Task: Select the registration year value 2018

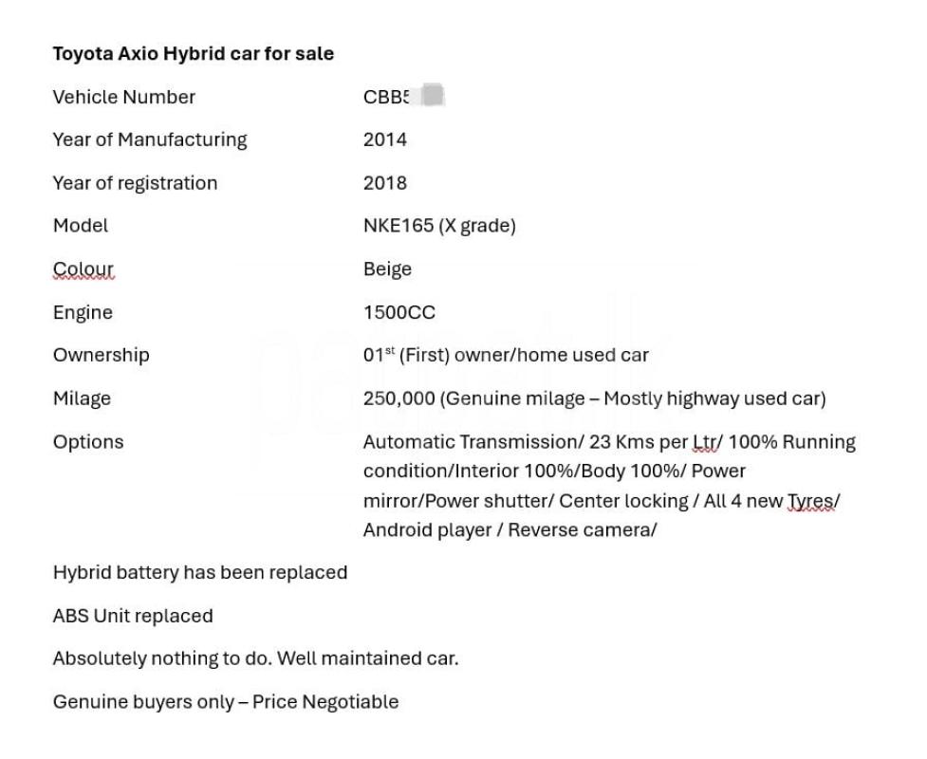Action: coord(384,183)
